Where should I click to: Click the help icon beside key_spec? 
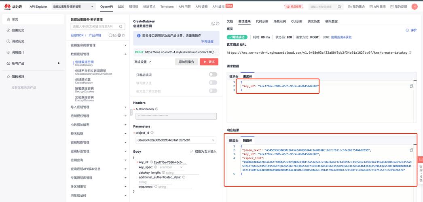[156, 167]
